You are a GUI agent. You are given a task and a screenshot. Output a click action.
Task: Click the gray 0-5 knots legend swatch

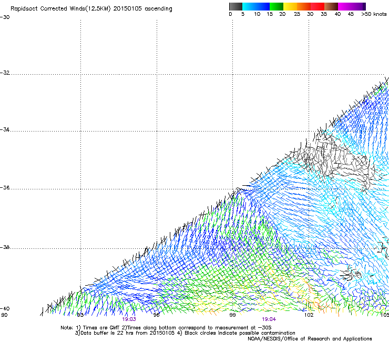236,6
